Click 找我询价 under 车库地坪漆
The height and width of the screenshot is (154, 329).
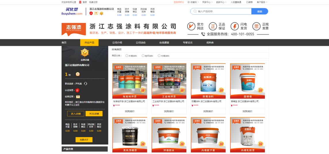click(130, 111)
